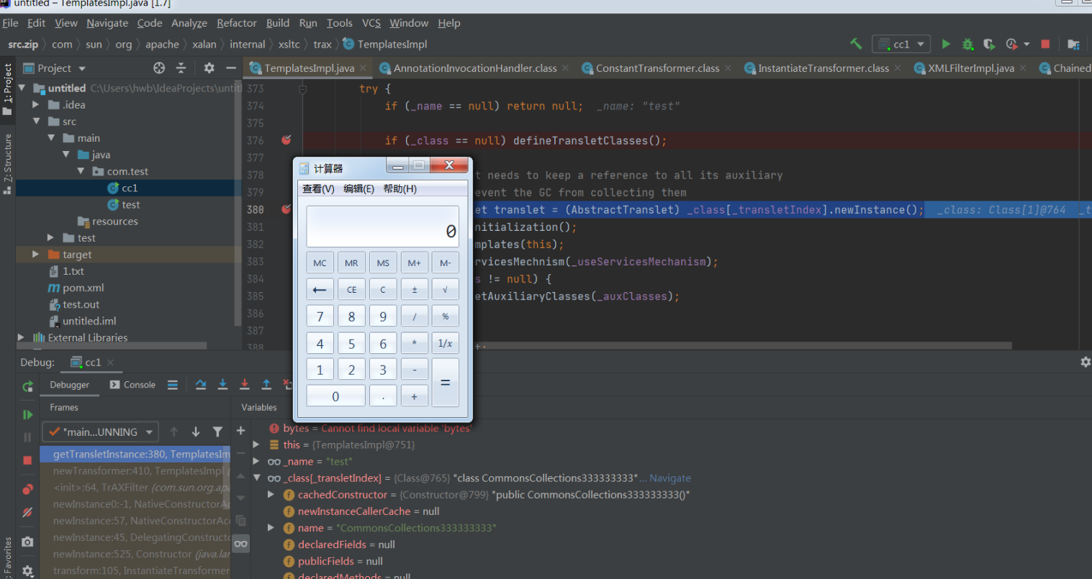Open Project panel settings gear

[209, 68]
